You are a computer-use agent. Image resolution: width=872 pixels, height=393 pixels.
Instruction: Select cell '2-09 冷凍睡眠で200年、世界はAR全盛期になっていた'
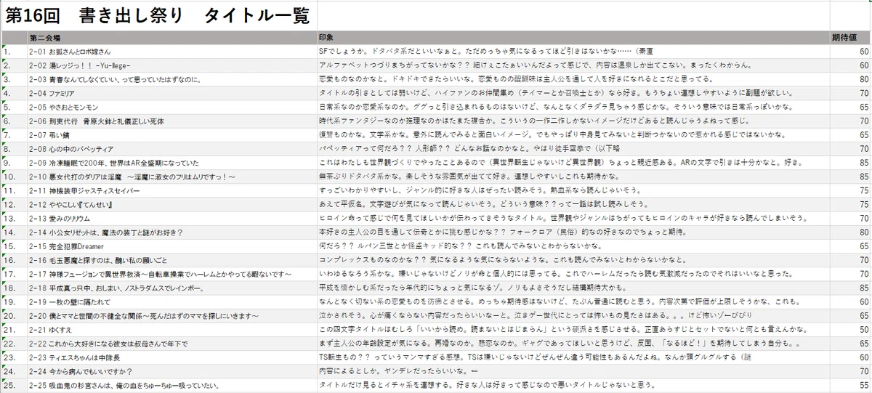point(172,163)
